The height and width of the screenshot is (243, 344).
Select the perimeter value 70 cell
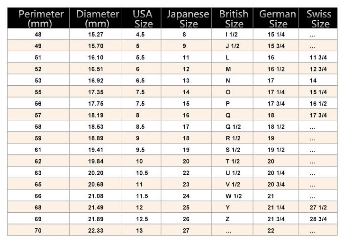[38, 231]
